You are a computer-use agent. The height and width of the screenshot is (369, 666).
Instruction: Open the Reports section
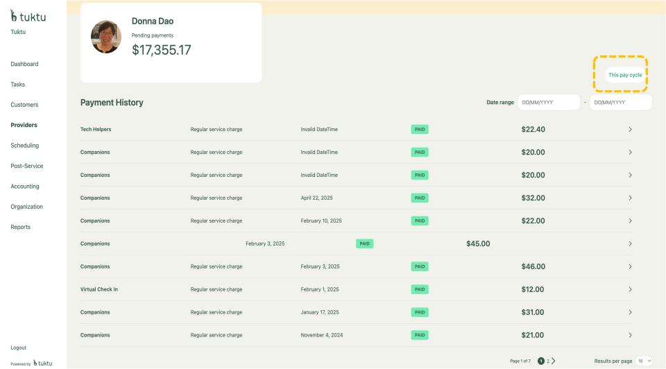click(21, 227)
